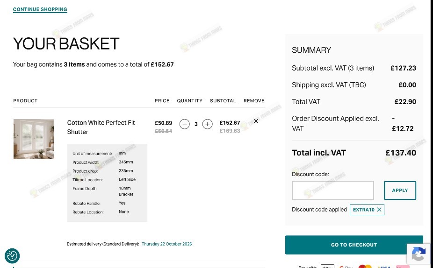Click the Apple Pay icon
Image resolution: width=433 pixels, height=268 pixels.
point(327,266)
